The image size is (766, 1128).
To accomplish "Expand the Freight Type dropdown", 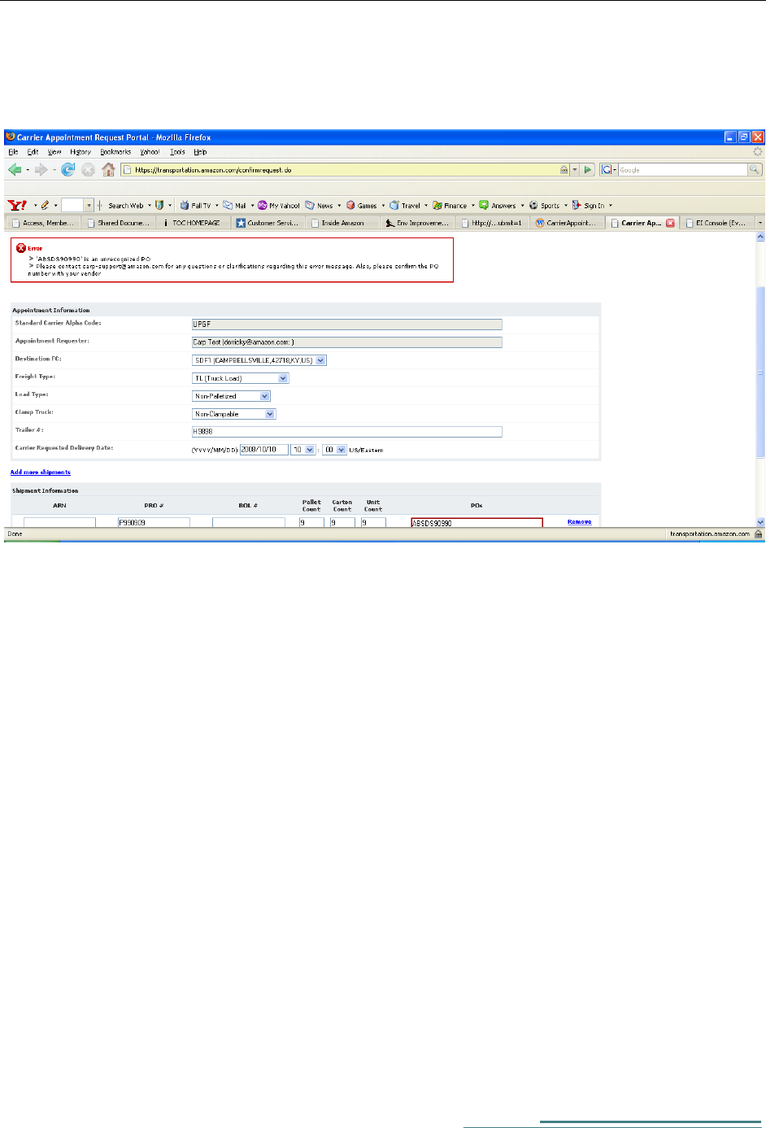I will pyautogui.click(x=283, y=378).
